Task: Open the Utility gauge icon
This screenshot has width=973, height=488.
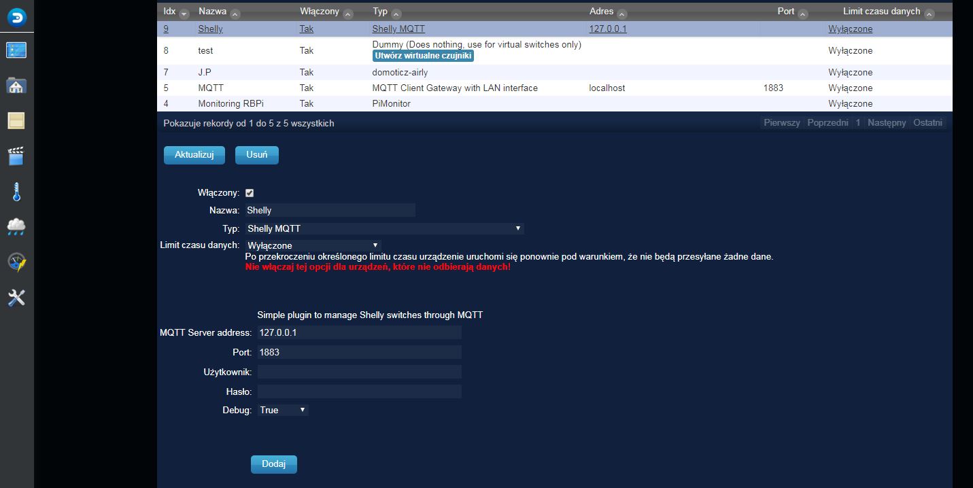Action: click(16, 262)
